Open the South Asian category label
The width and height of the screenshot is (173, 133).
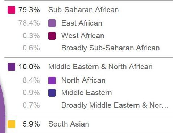tap(69, 124)
